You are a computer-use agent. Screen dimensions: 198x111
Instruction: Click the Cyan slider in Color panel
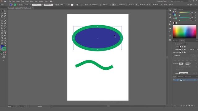coord(185,12)
